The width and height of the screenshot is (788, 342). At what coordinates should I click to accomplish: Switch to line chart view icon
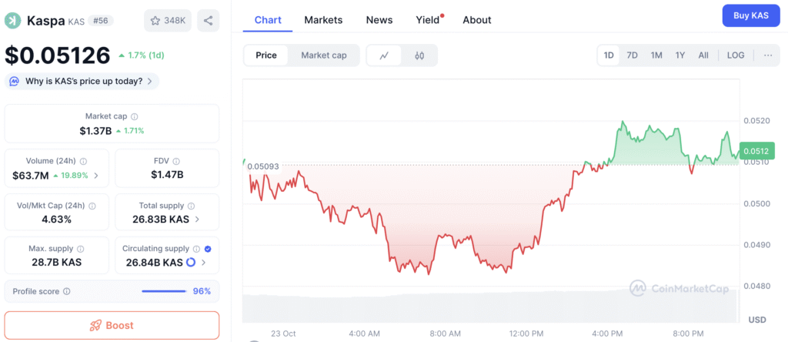point(384,55)
